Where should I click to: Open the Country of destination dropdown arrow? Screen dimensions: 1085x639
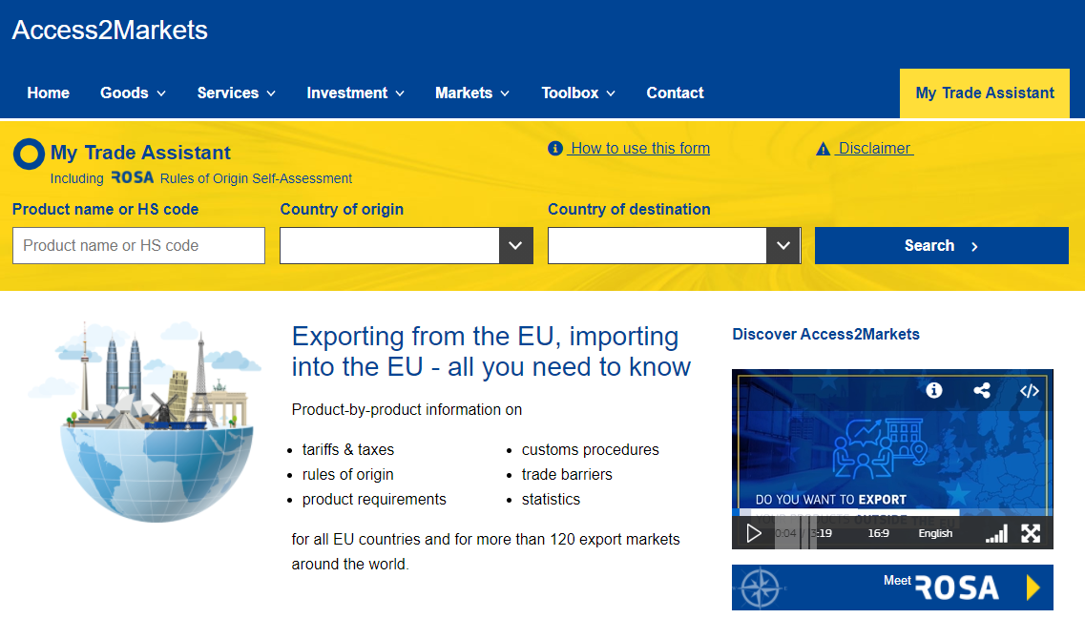[783, 245]
